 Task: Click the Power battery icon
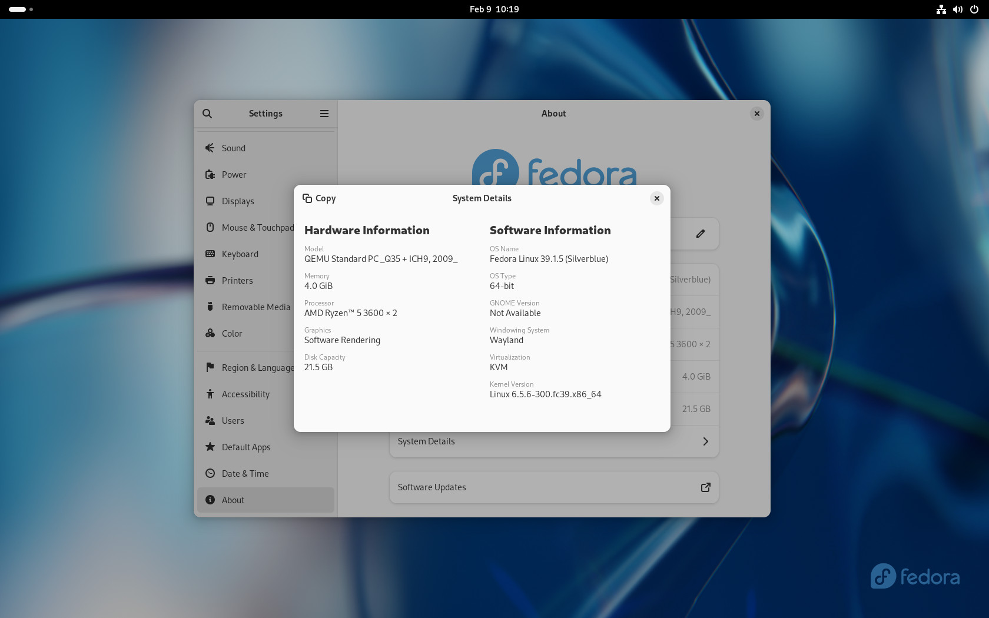pyautogui.click(x=210, y=175)
